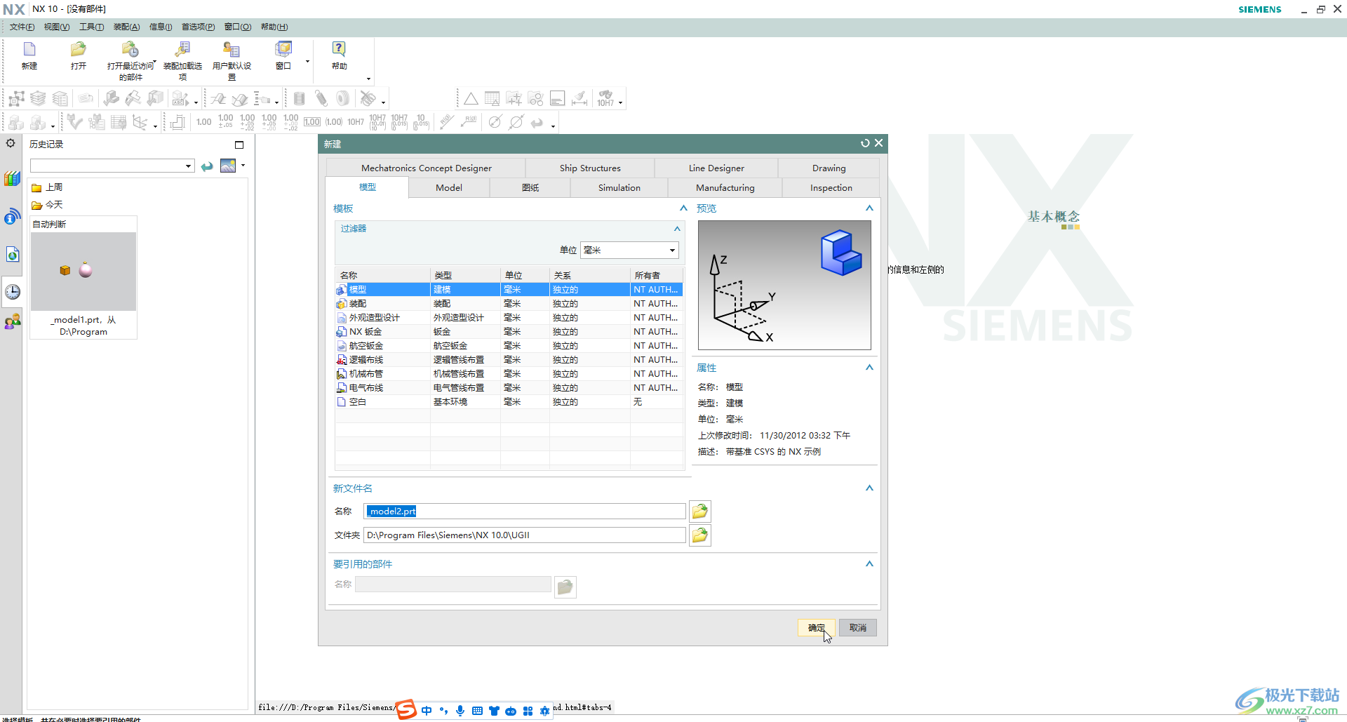Switch to the 图纸 tab
Screen dimensions: 1347x722
[x=530, y=187]
